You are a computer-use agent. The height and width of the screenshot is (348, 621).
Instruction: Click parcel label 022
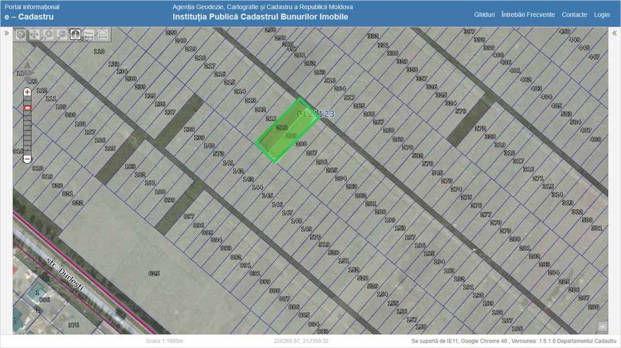[x=78, y=202]
